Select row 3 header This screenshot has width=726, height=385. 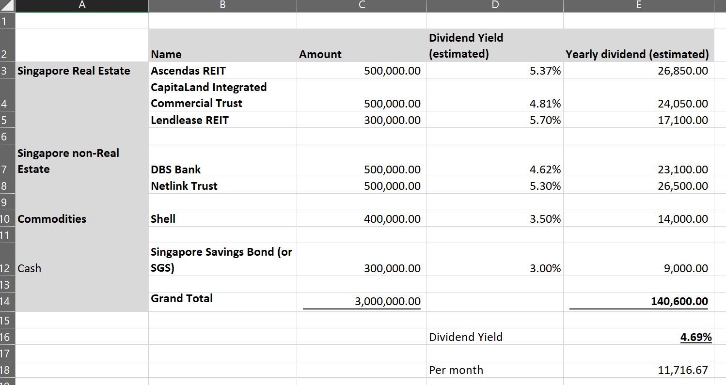click(x=8, y=70)
